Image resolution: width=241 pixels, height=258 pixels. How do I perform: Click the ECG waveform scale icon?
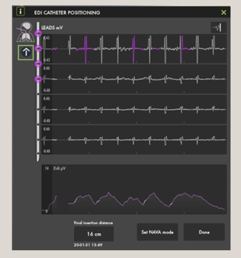tap(219, 27)
